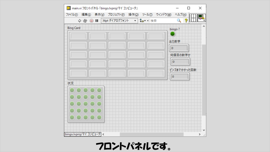Screen dimensions: 270x152
Task: Open the 36pt ダイアログフォント font dropdown
Action: (x=119, y=21)
